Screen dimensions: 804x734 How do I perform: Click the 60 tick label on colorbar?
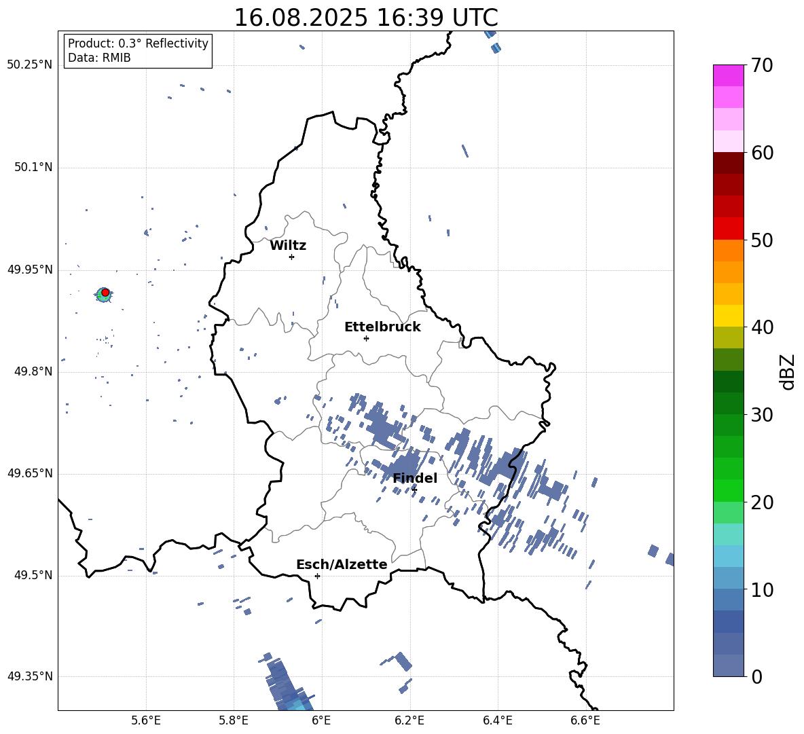coord(762,153)
